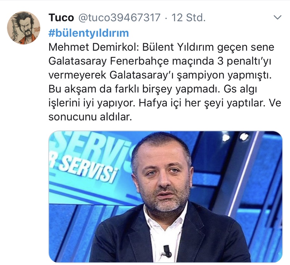290x265 pixels.
Task: Open the tweet options chevron menu
Action: point(277,17)
